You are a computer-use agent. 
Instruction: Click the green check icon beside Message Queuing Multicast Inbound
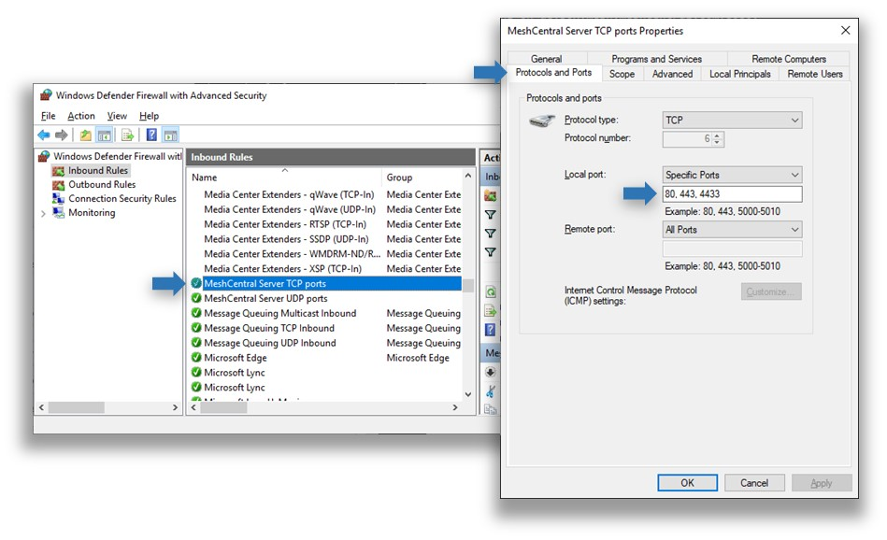(196, 313)
